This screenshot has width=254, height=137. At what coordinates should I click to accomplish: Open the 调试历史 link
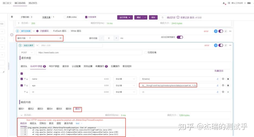(x=171, y=18)
